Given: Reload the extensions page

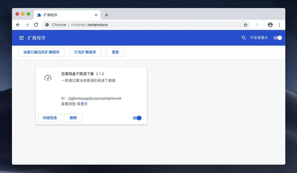Looking at the screenshot, I should 36,25.
